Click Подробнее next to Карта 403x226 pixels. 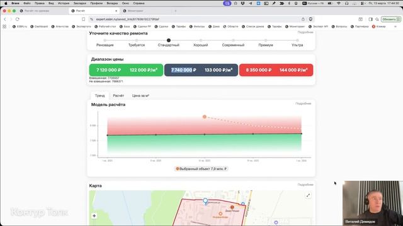click(305, 185)
